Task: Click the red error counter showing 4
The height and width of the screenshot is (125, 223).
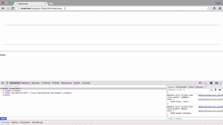Action: pyautogui.click(x=201, y=83)
